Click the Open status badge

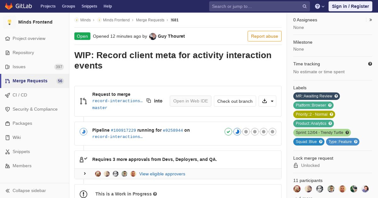pos(82,36)
